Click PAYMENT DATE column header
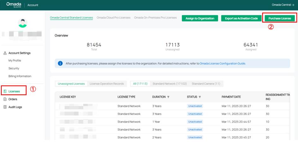This screenshot has width=298, height=144. coord(231,97)
